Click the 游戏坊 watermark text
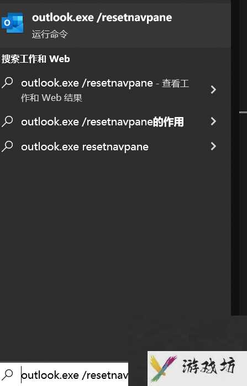 tap(209, 366)
